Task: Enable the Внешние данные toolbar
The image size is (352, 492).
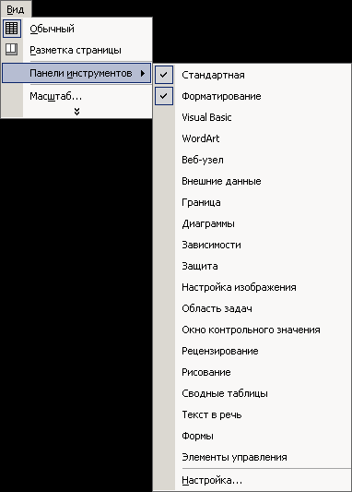Action: (x=252, y=181)
